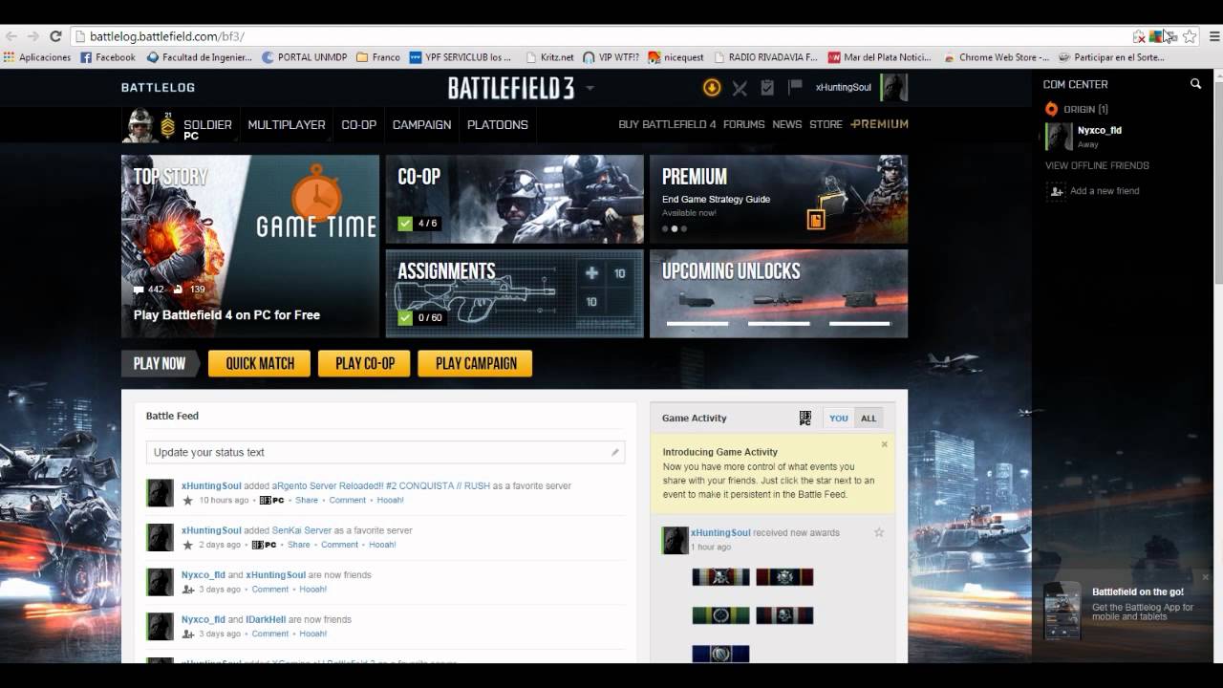Image resolution: width=1223 pixels, height=688 pixels.
Task: Click the second carousel dot on Premium tile
Action: 674,228
